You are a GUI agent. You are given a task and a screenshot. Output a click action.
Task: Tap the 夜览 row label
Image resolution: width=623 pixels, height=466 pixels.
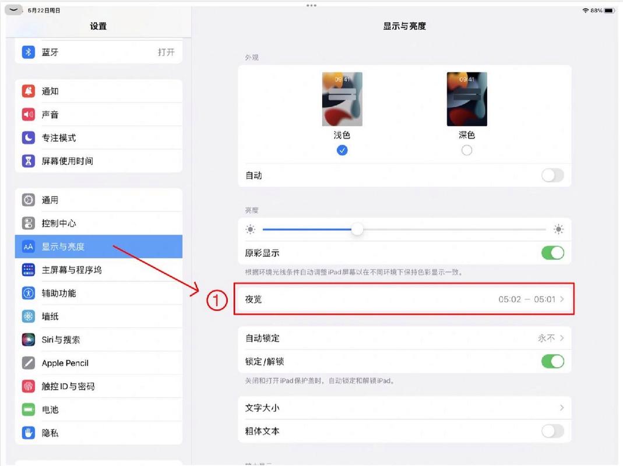click(x=254, y=299)
